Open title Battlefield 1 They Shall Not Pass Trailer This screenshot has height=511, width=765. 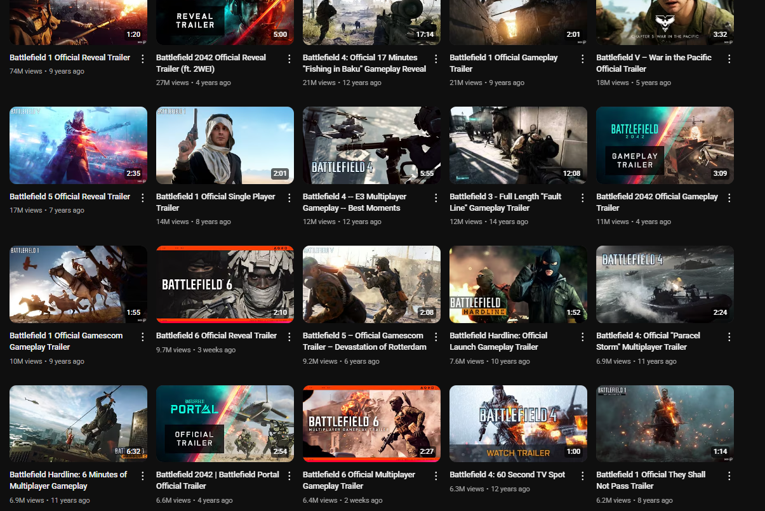[651, 480]
